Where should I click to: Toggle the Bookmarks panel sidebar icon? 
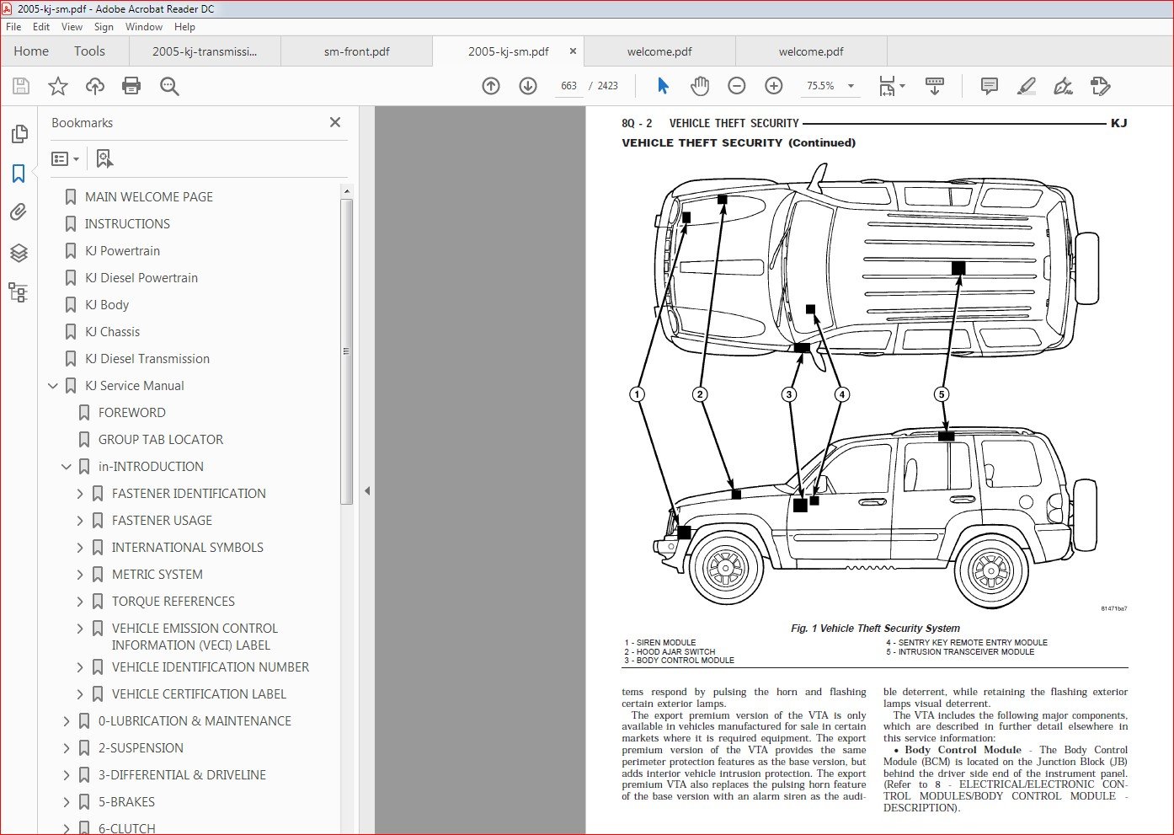tap(19, 173)
